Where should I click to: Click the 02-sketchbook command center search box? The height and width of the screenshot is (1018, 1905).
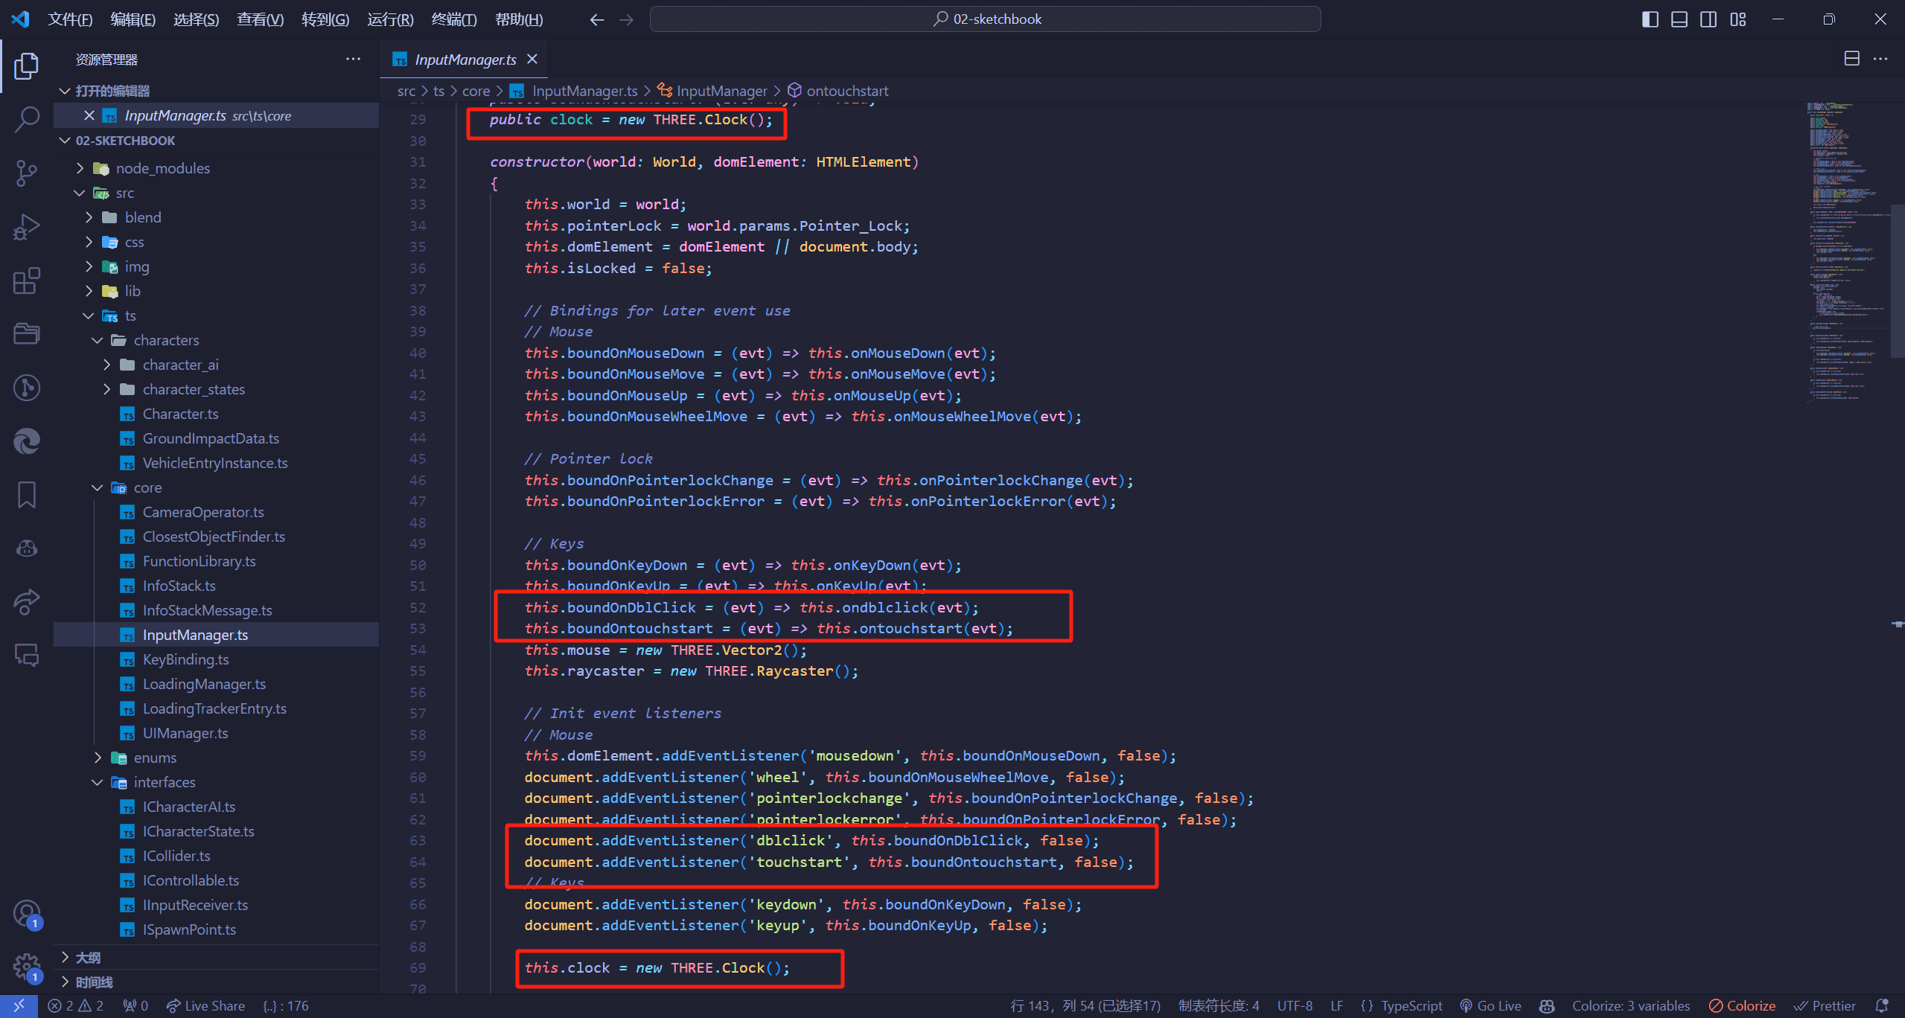click(x=986, y=19)
